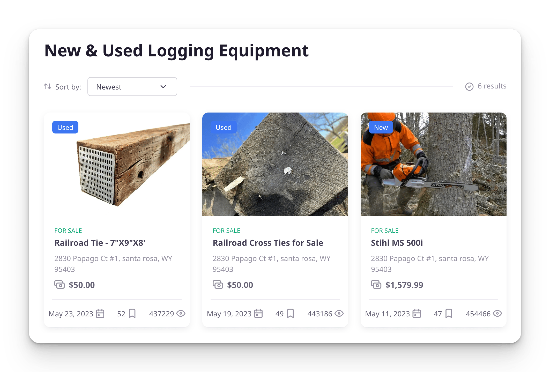Click the Used badge on Railroad Cross Ties card
Viewport: 550px width, 372px height.
(224, 127)
